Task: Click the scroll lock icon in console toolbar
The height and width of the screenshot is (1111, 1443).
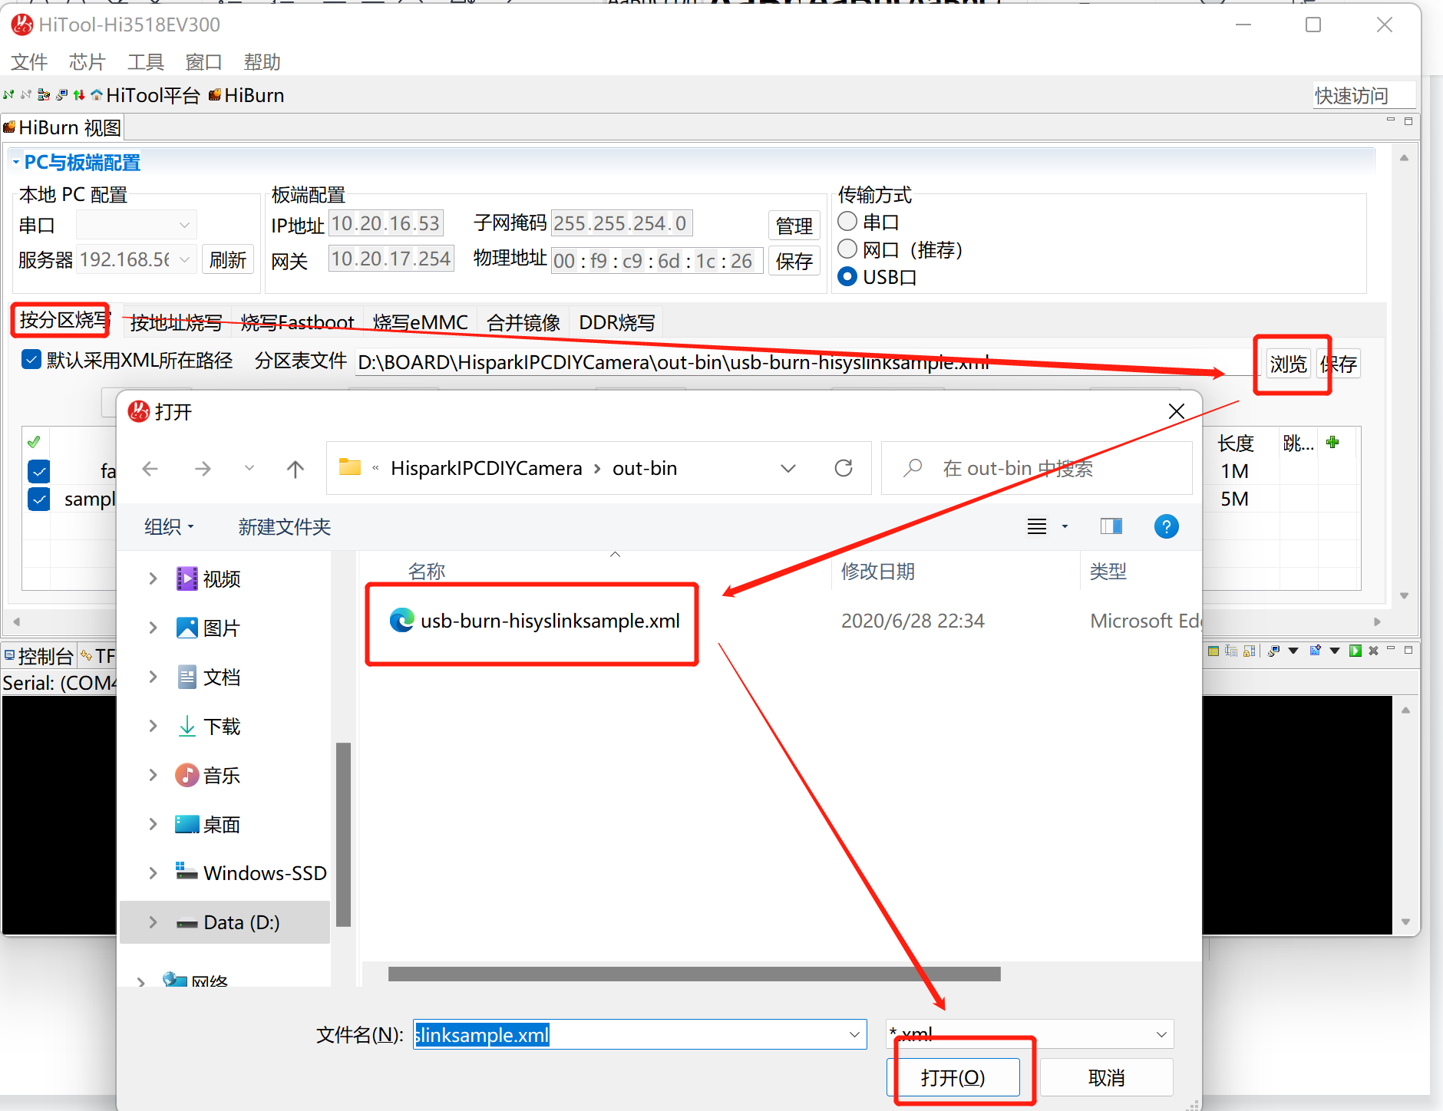Action: pos(1249,651)
